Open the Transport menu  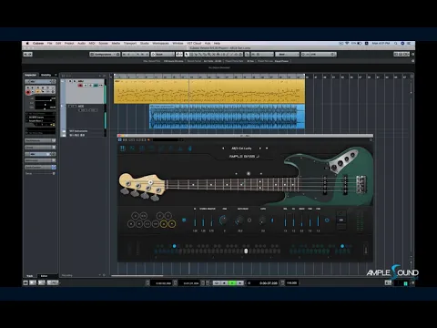pyautogui.click(x=130, y=44)
